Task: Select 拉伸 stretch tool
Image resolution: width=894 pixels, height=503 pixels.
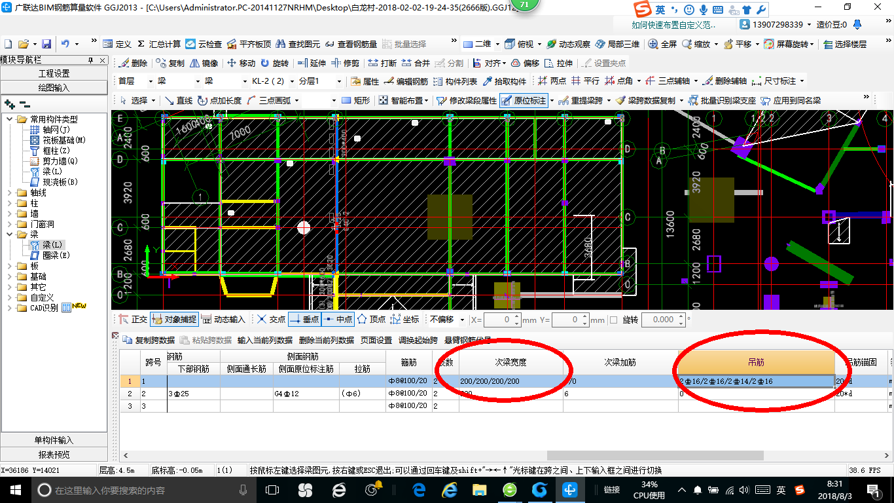Action: 558,63
